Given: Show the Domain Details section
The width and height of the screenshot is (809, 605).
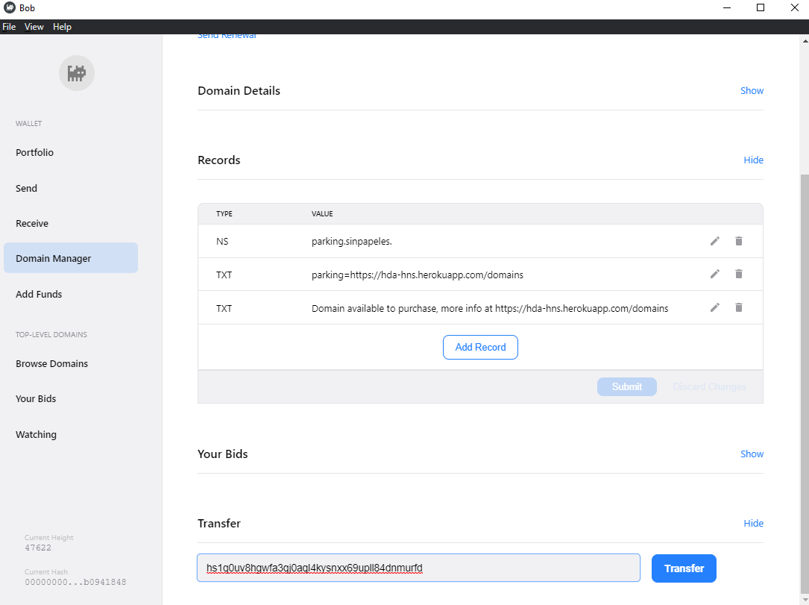Looking at the screenshot, I should click(752, 90).
